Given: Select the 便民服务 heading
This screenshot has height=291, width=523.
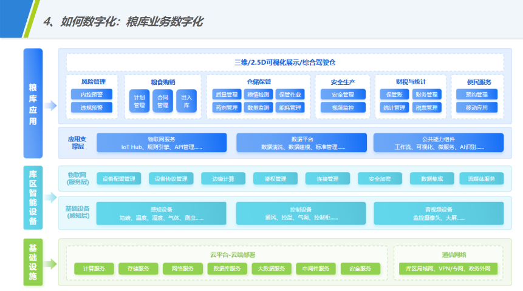Looking at the screenshot, I should 479,82.
